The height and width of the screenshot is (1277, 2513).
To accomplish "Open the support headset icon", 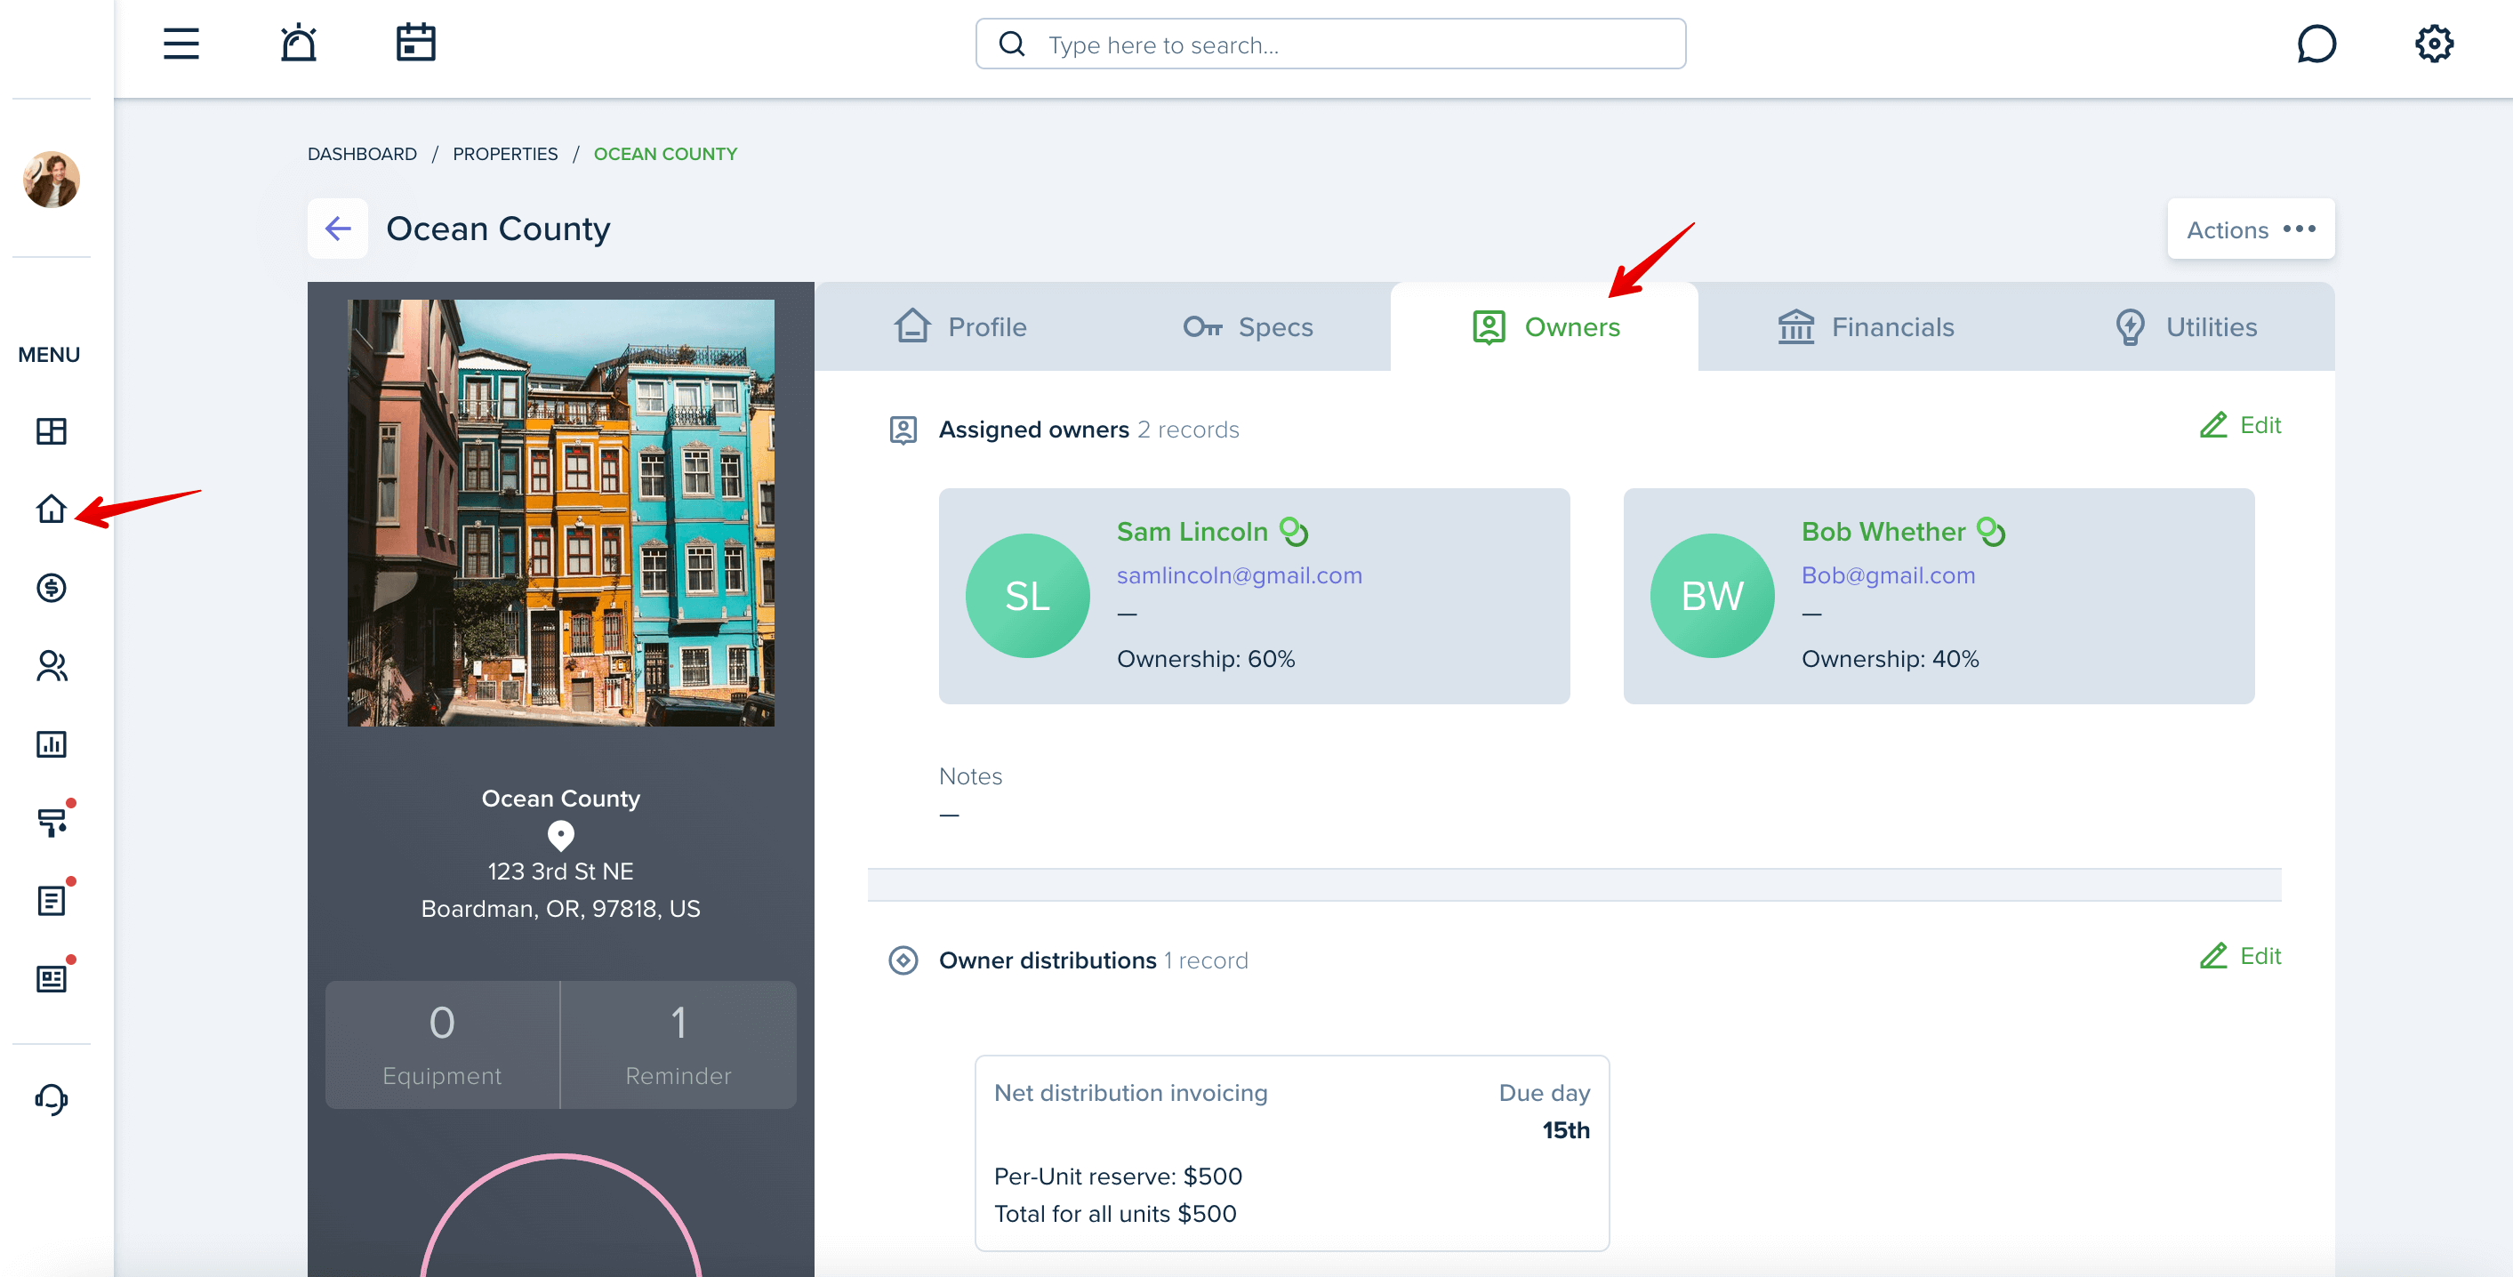I will [51, 1099].
